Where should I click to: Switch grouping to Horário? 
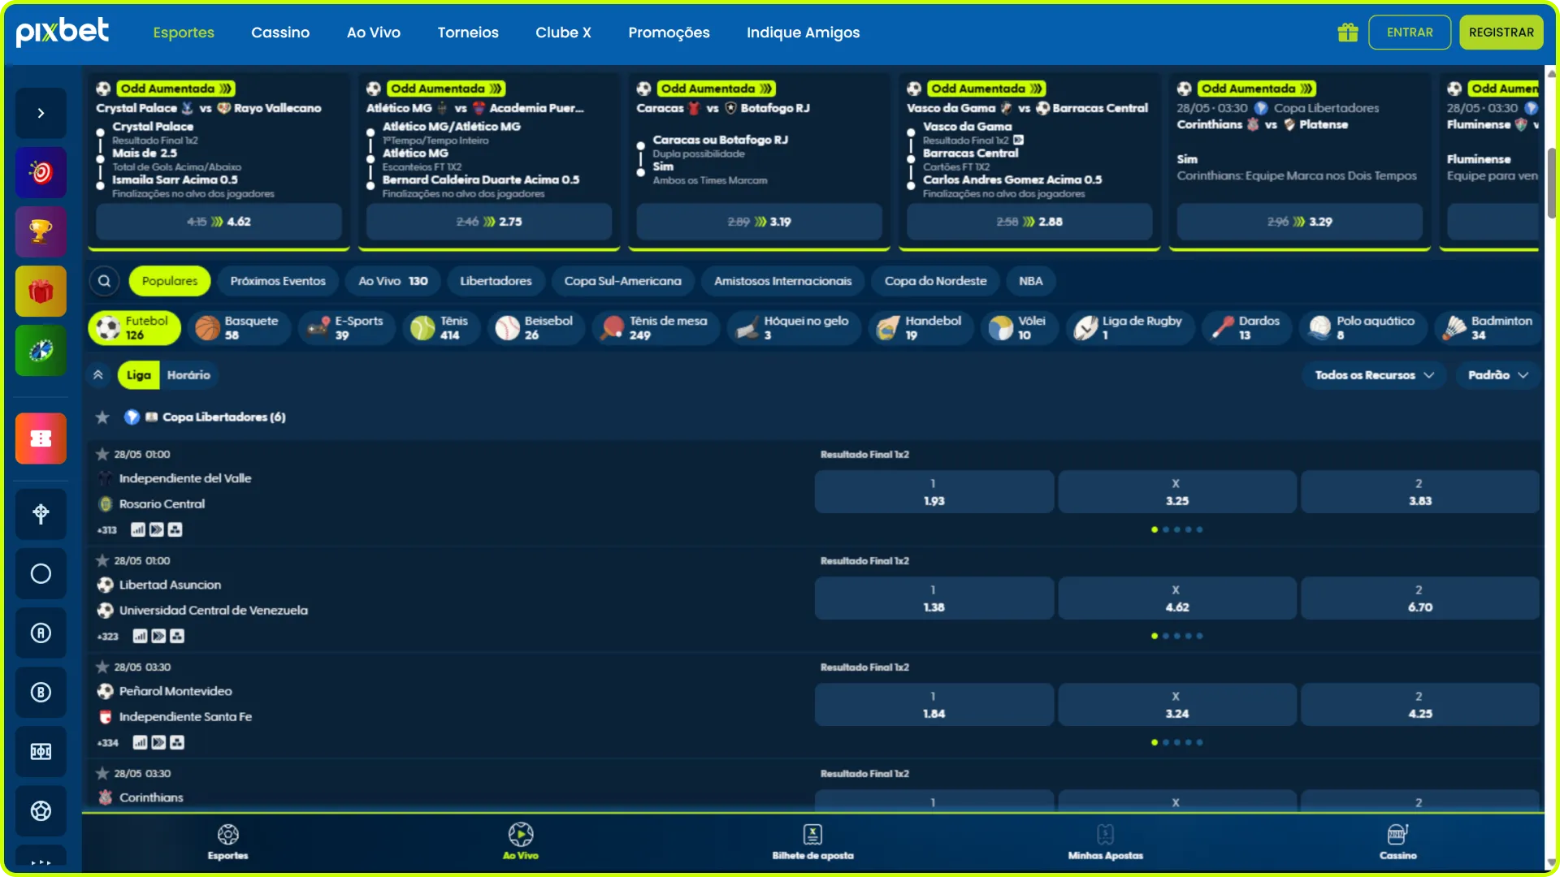188,375
